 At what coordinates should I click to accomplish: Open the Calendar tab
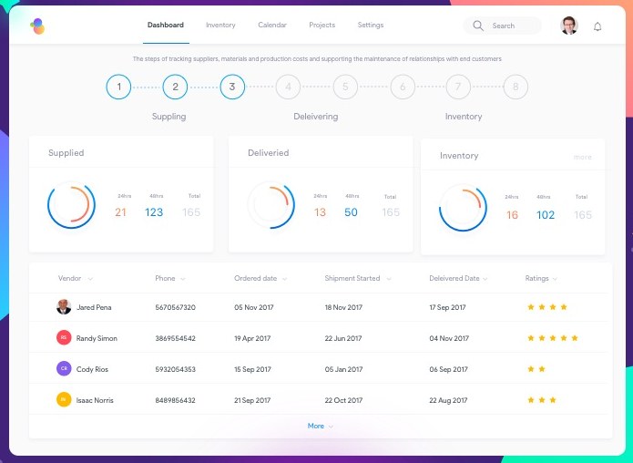(x=272, y=26)
